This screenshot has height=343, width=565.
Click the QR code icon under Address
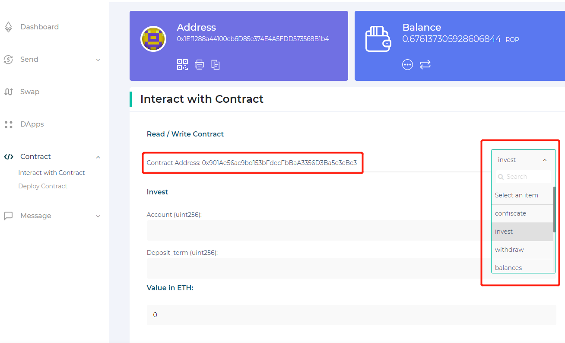click(x=182, y=65)
